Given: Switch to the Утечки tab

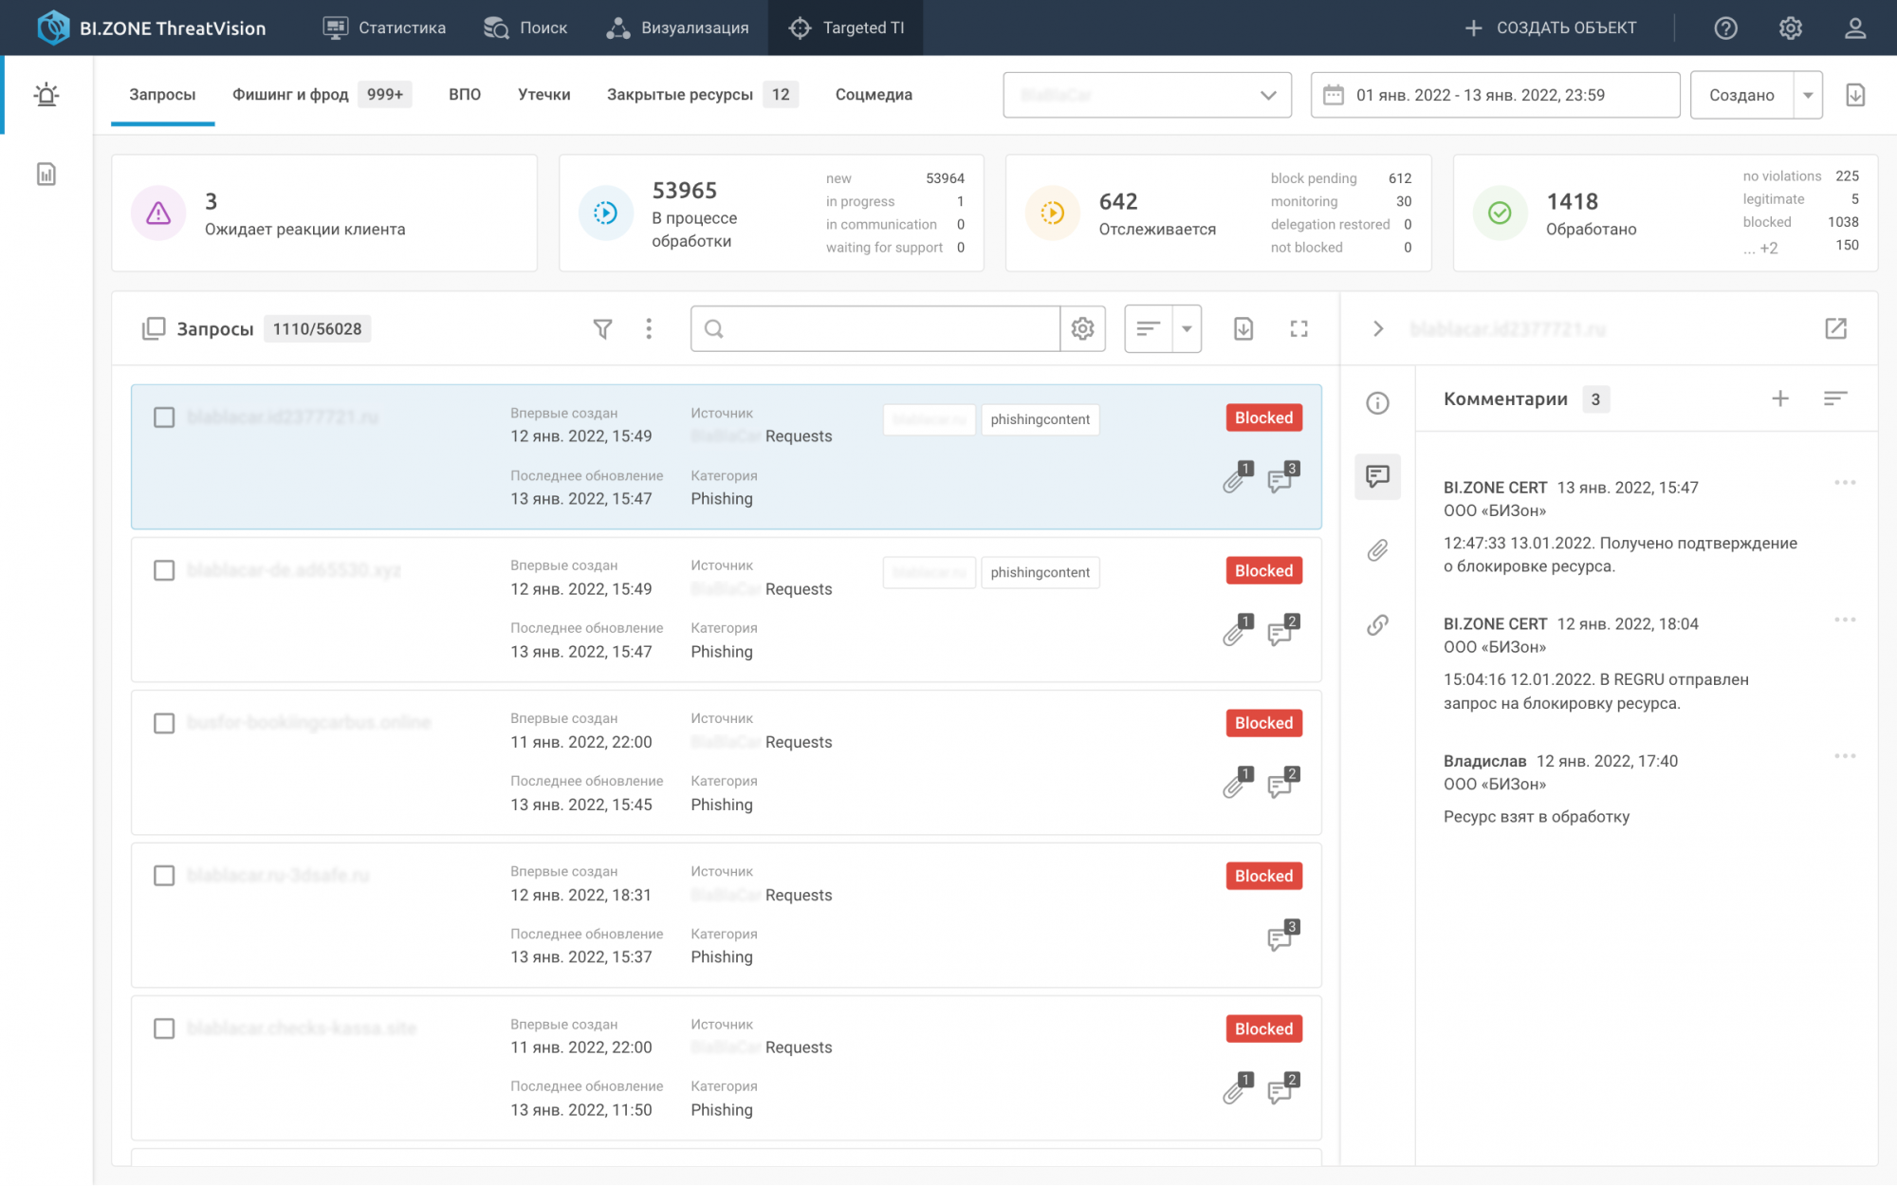Looking at the screenshot, I should [543, 95].
